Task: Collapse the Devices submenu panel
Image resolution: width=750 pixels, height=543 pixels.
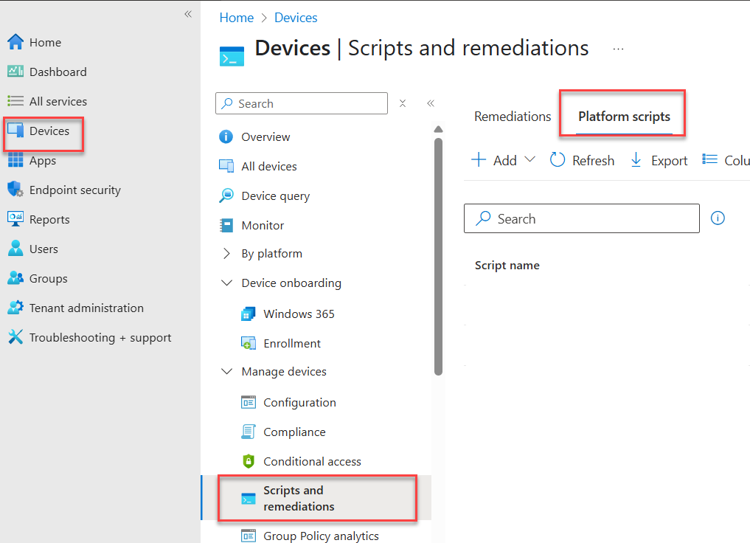Action: coord(431,103)
